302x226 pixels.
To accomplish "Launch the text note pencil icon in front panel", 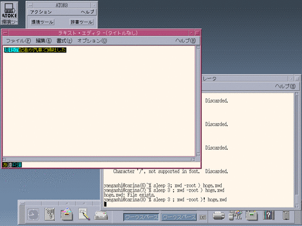I will coord(84,215).
